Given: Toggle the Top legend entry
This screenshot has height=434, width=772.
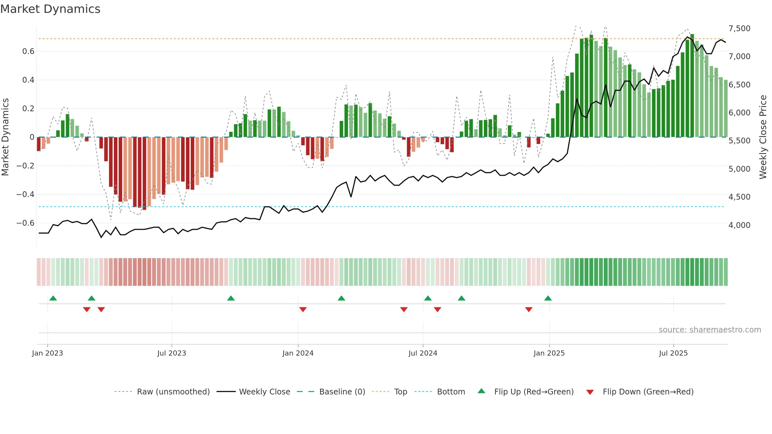Looking at the screenshot, I should point(389,392).
